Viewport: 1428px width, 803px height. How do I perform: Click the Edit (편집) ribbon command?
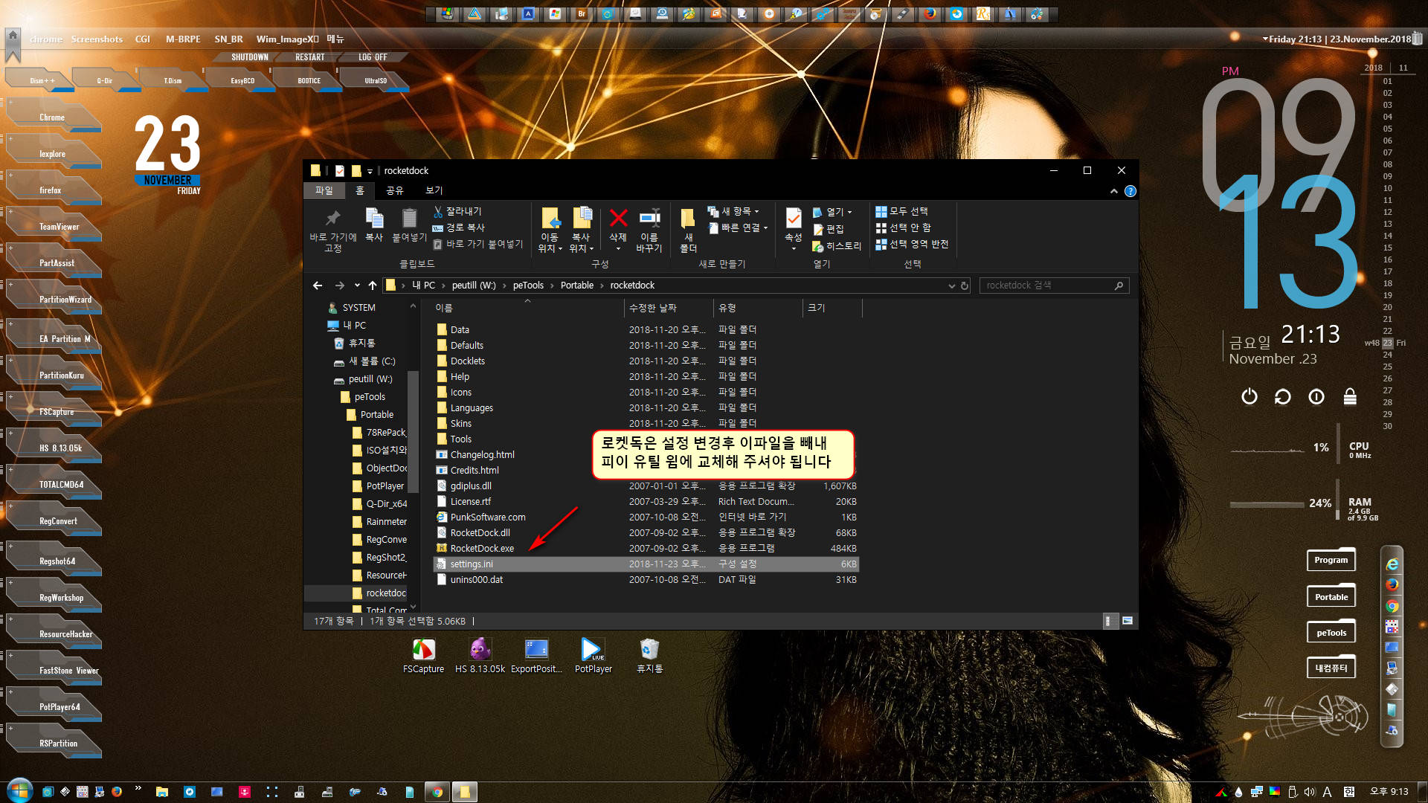[x=828, y=229]
